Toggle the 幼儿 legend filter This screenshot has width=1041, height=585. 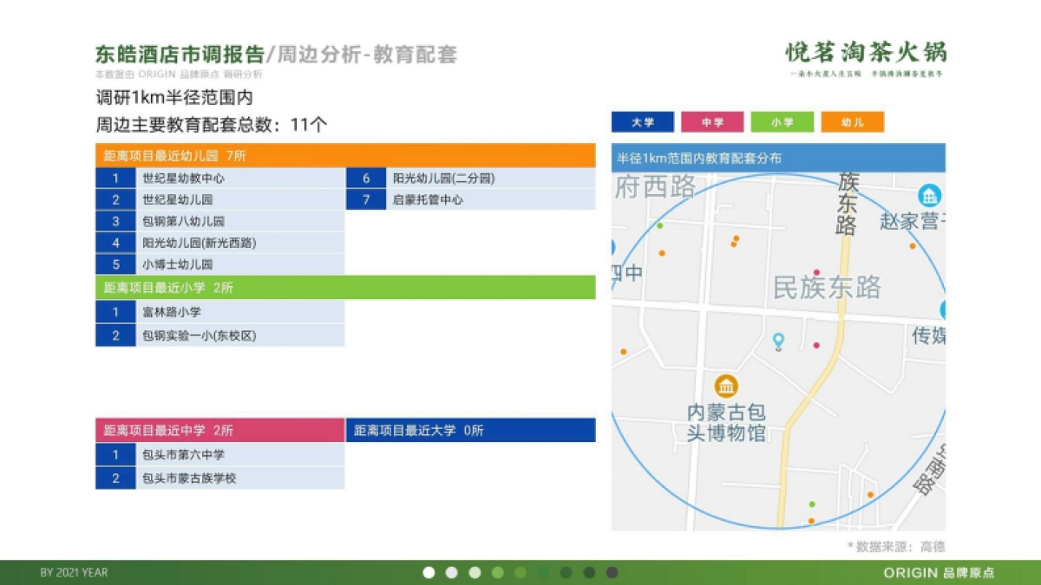click(853, 121)
